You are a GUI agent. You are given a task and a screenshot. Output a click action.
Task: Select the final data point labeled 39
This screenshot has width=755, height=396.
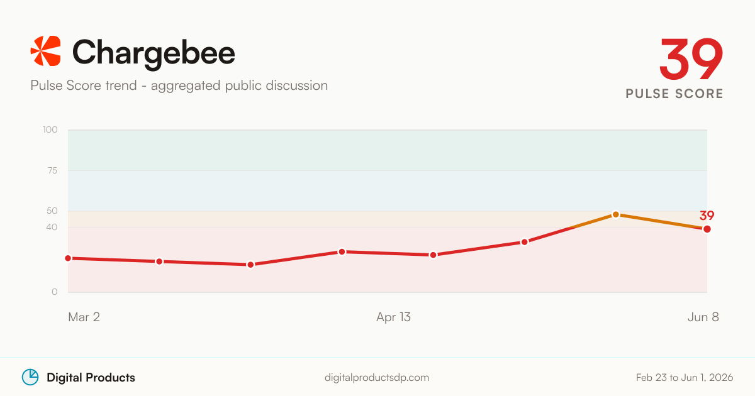click(x=707, y=229)
